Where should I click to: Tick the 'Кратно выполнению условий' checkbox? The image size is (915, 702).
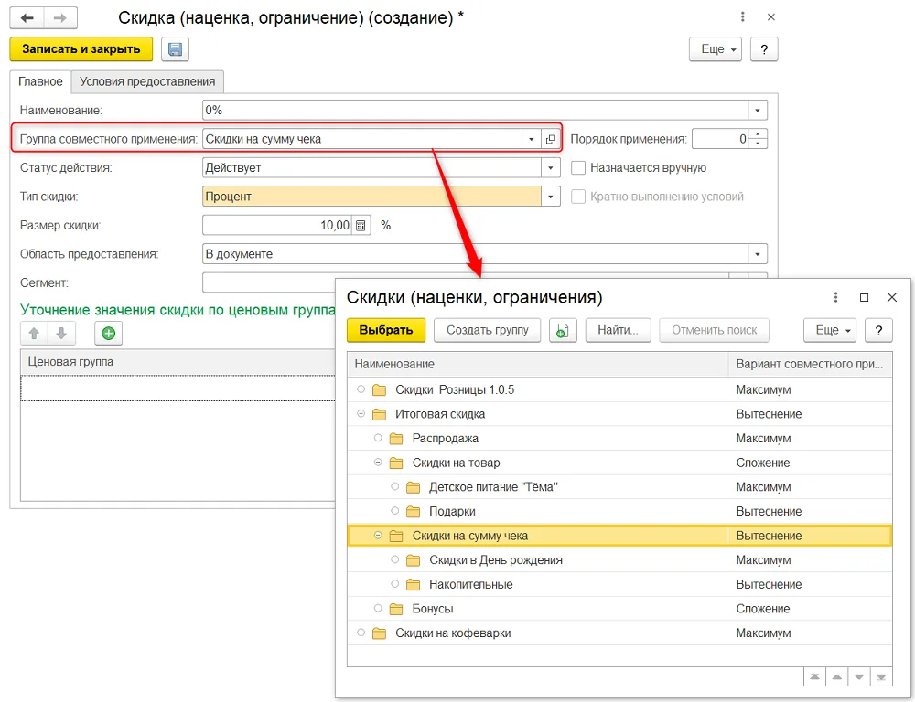point(578,197)
